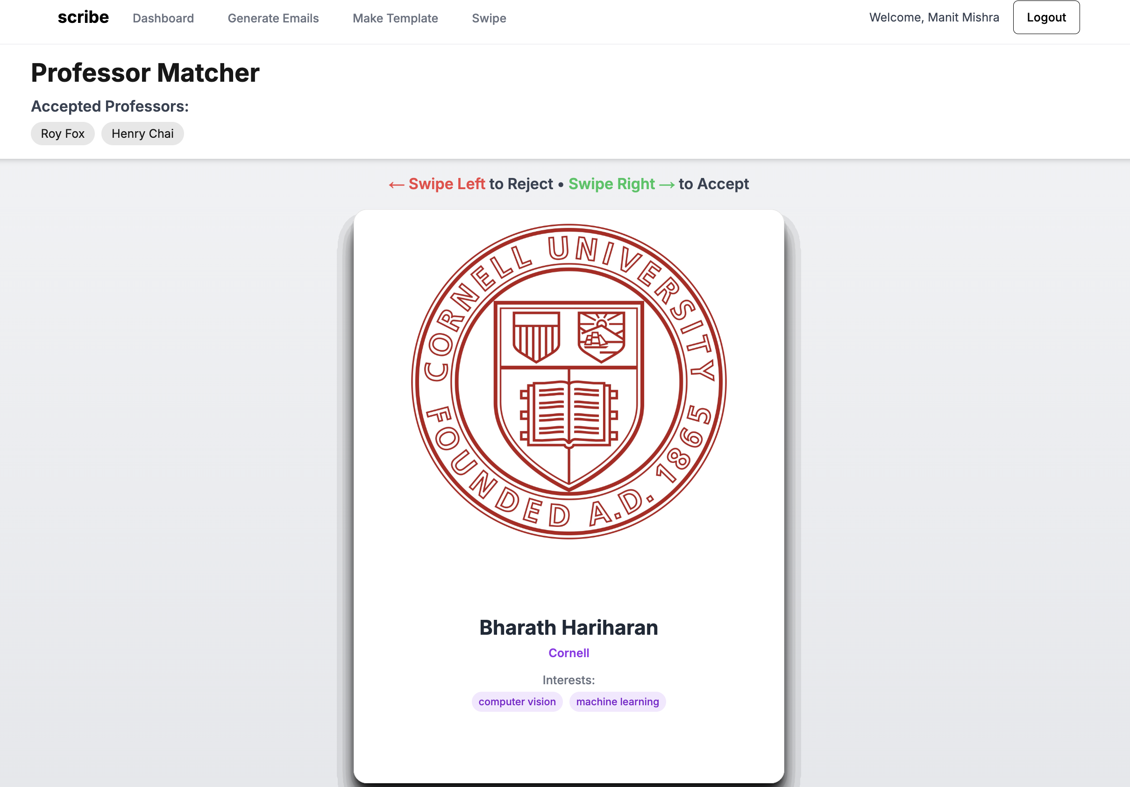Open the Dashboard page
1130x787 pixels.
[x=163, y=18]
